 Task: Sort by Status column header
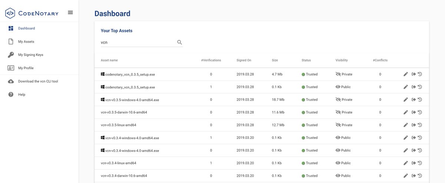click(x=306, y=60)
